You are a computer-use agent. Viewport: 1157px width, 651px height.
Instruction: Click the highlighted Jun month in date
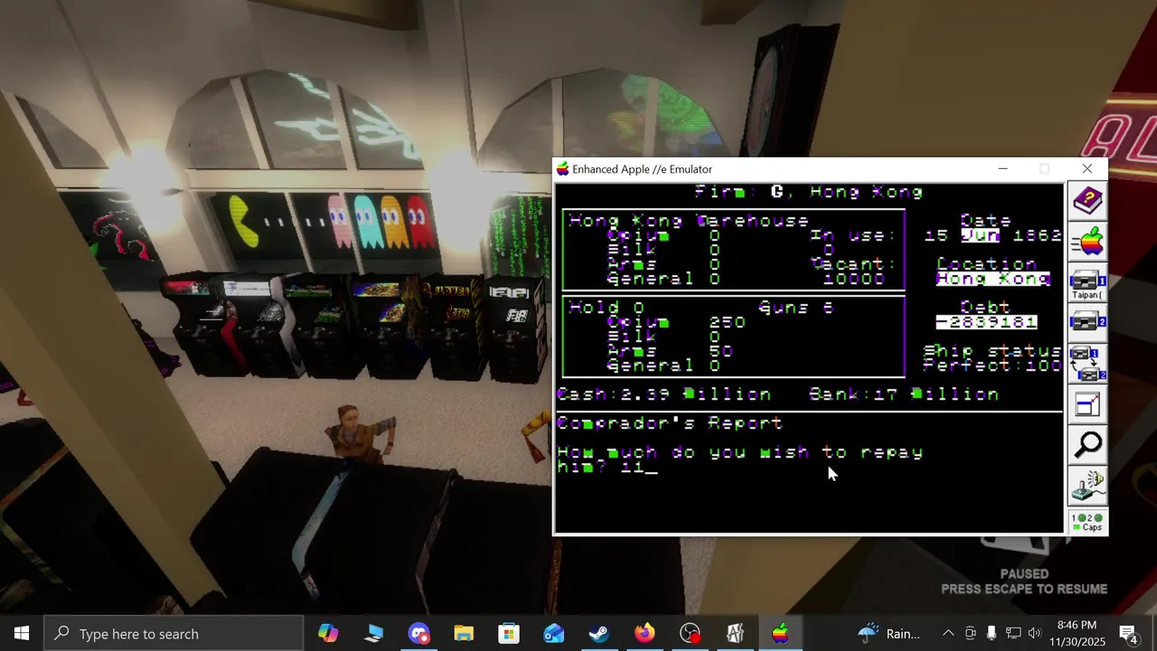point(979,235)
